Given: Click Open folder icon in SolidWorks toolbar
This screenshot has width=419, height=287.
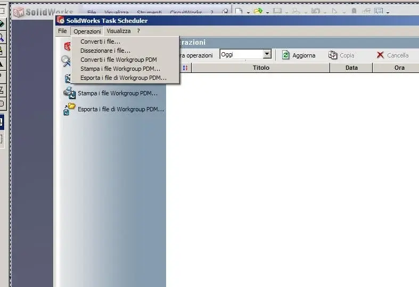Looking at the screenshot, I should pos(258,11).
